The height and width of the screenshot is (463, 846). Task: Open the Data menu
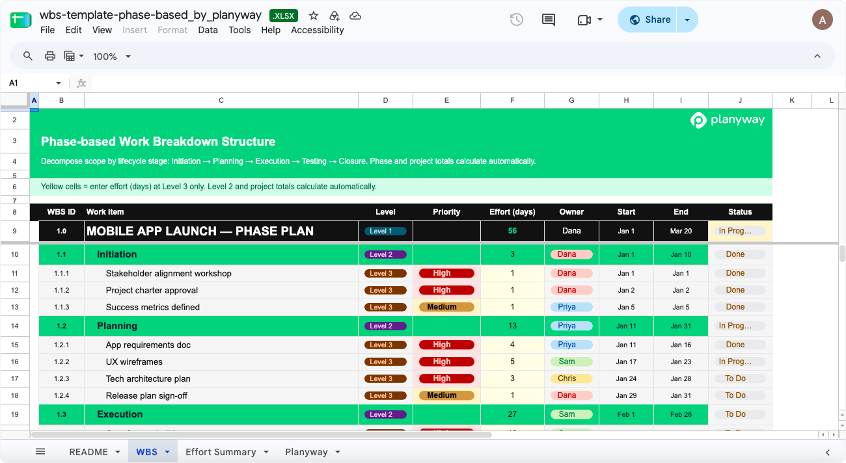(208, 30)
